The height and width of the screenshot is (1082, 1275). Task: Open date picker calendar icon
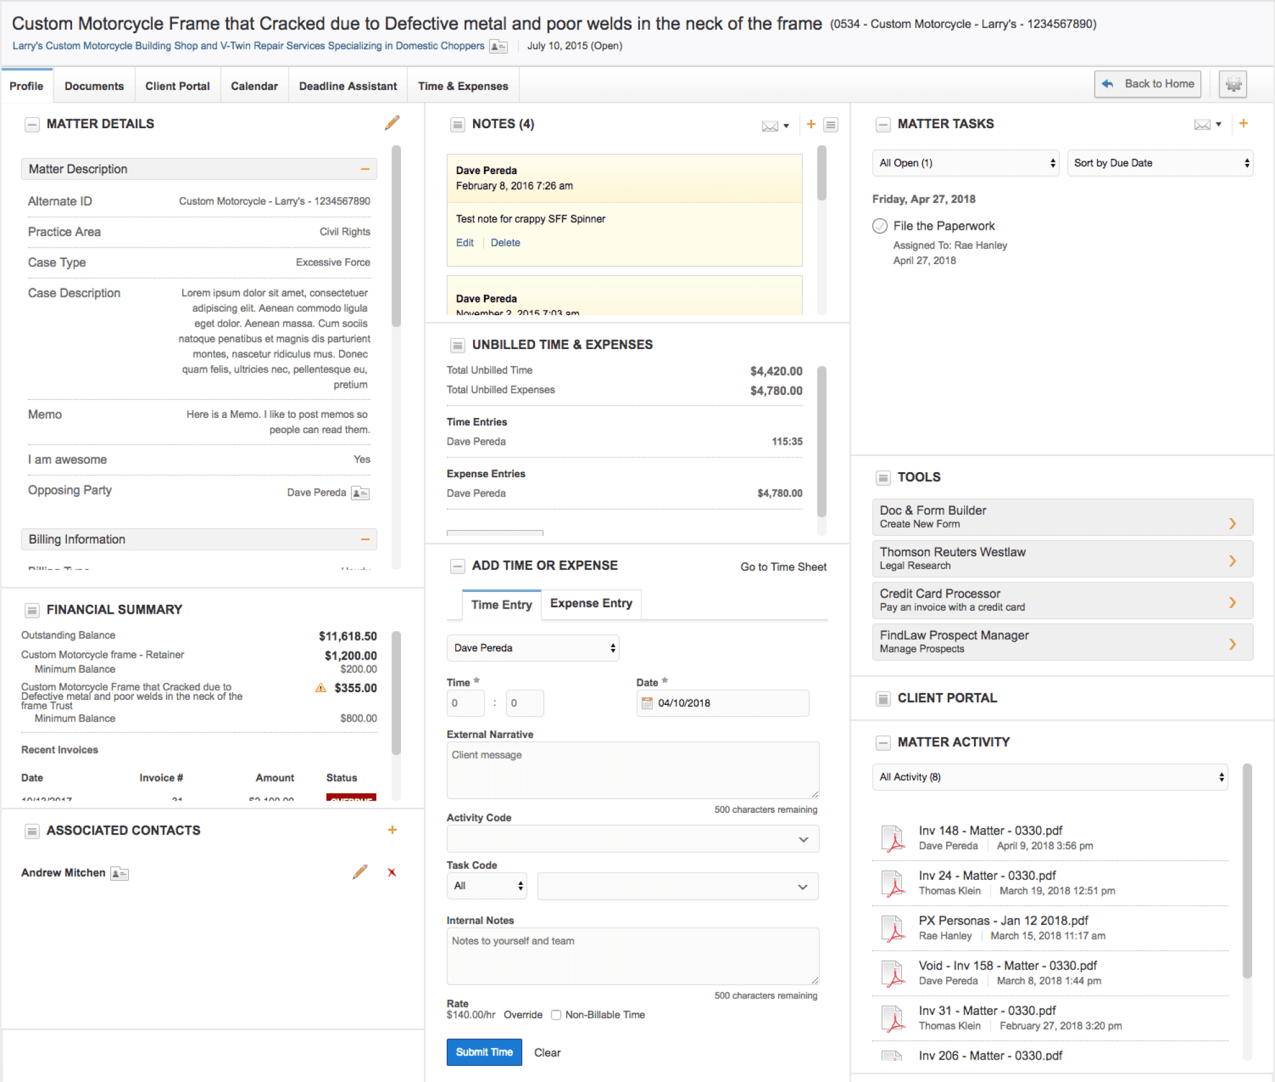647,703
